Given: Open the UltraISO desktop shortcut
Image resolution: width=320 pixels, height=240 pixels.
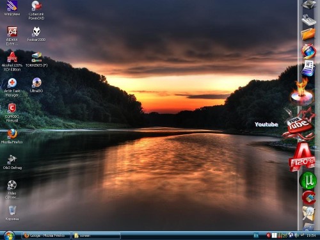Looking at the screenshot, I should pos(36,85).
